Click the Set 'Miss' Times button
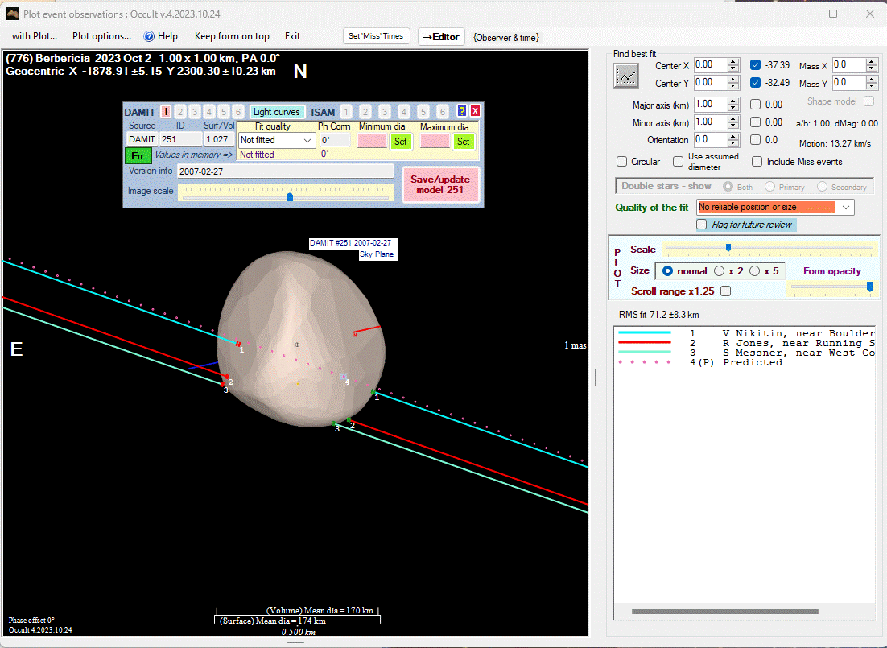The height and width of the screenshot is (648, 887). [x=377, y=36]
